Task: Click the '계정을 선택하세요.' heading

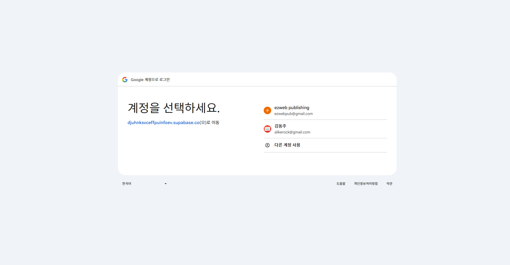Action: pos(174,108)
